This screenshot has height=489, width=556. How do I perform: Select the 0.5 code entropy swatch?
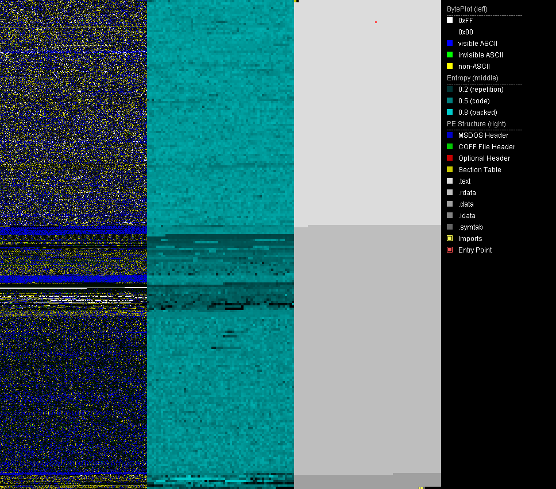click(x=450, y=101)
